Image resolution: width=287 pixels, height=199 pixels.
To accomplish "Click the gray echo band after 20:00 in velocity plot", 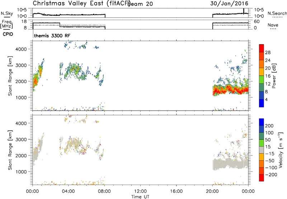I will 230,164.
